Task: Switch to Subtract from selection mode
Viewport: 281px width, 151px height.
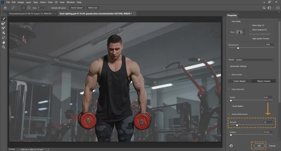Action: (x=28, y=8)
